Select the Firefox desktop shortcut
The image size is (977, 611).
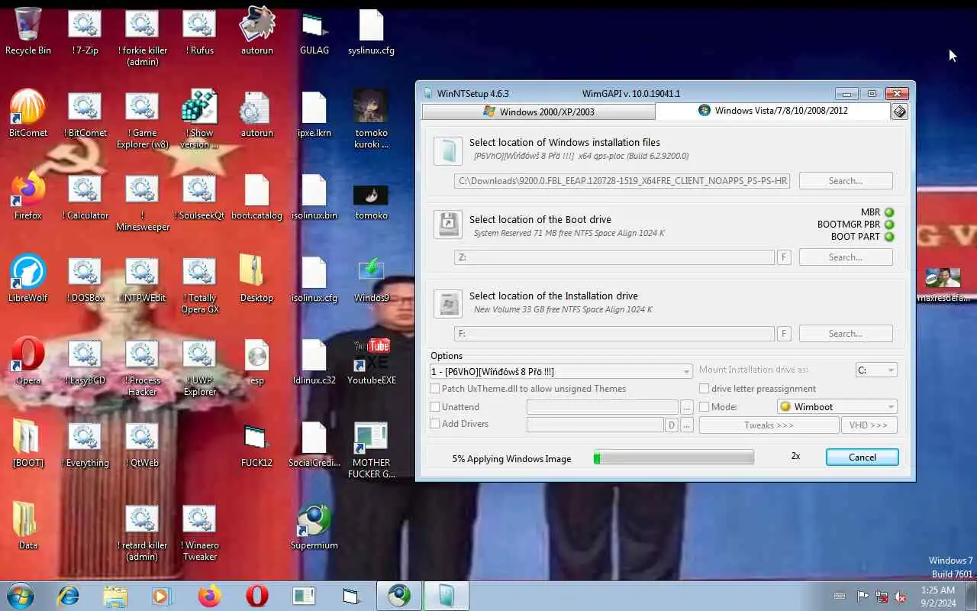(x=28, y=197)
